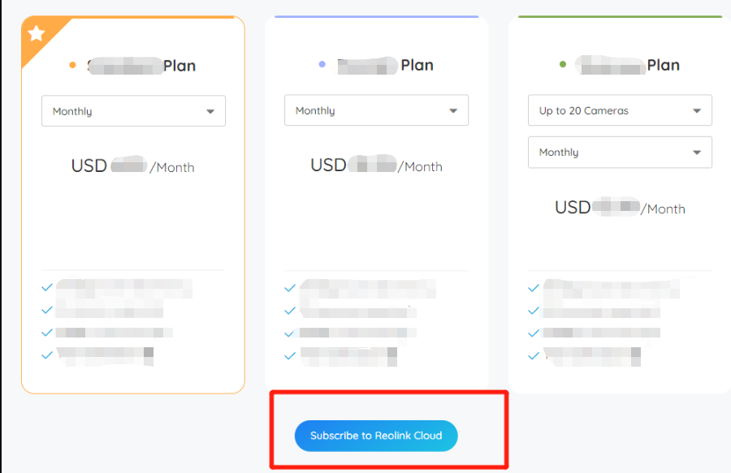
Task: Click the green dot beside the third plan title
Action: click(x=563, y=64)
